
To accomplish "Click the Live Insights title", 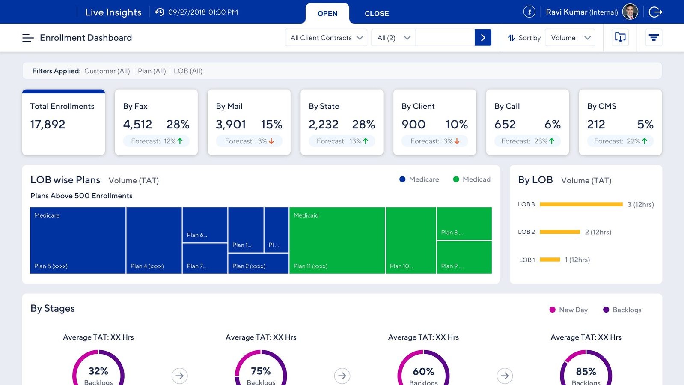I will pos(113,12).
